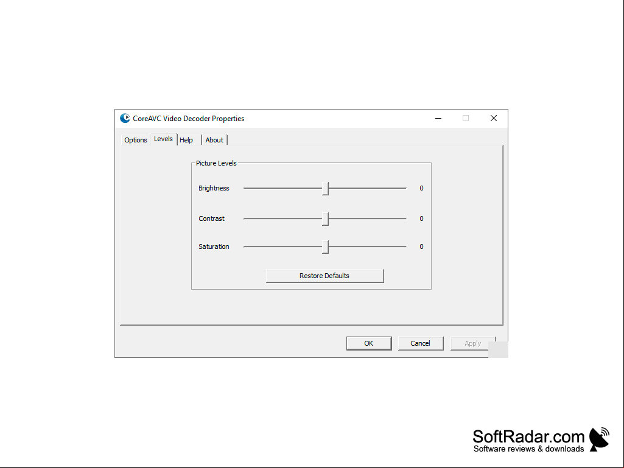Click the disabled maximize window button

[466, 118]
